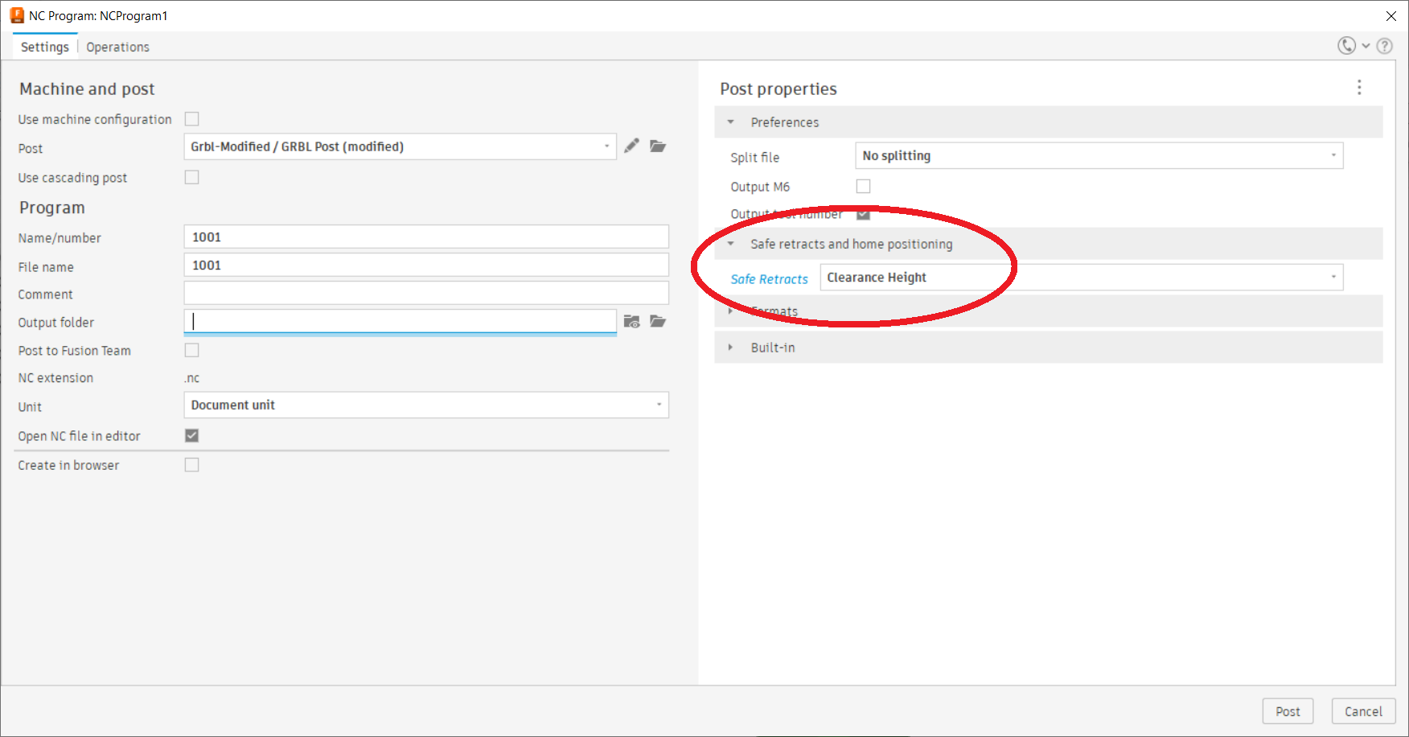The image size is (1409, 737).
Task: Collapse the Preferences section
Action: 1049,122
